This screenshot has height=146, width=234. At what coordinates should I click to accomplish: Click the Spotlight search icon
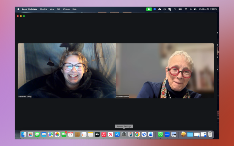point(191,9)
